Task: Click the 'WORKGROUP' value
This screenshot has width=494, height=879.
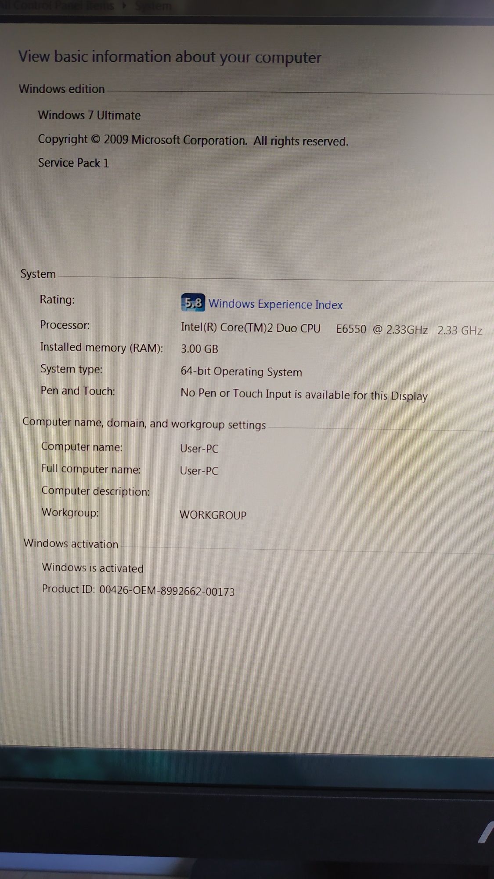Action: click(x=213, y=515)
